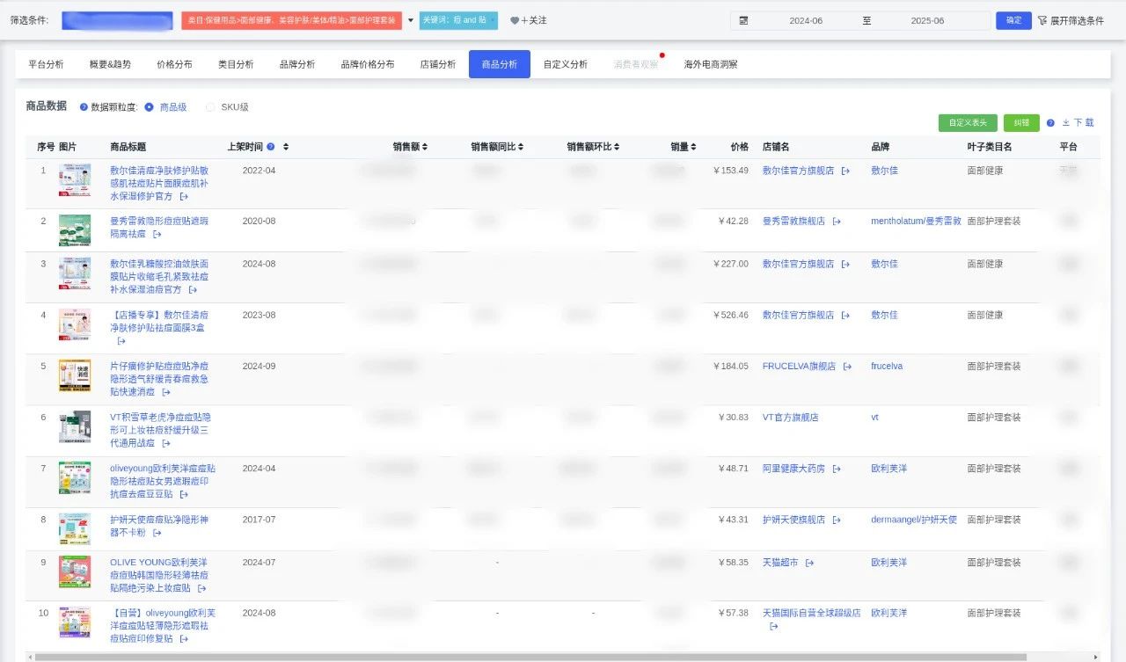Open the VT官方旗舰店 store link

coord(790,418)
